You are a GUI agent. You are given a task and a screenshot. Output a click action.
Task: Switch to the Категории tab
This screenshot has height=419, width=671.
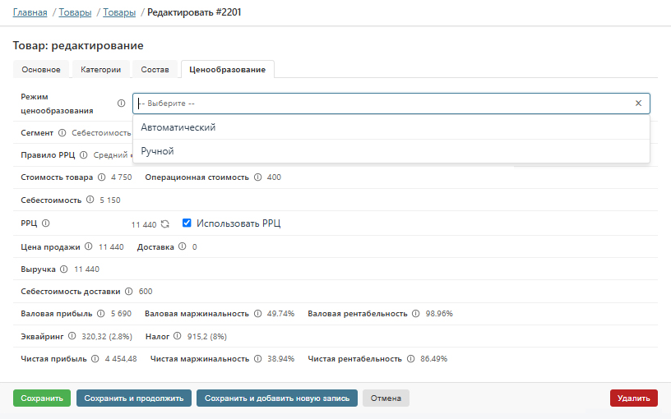pyautogui.click(x=100, y=70)
